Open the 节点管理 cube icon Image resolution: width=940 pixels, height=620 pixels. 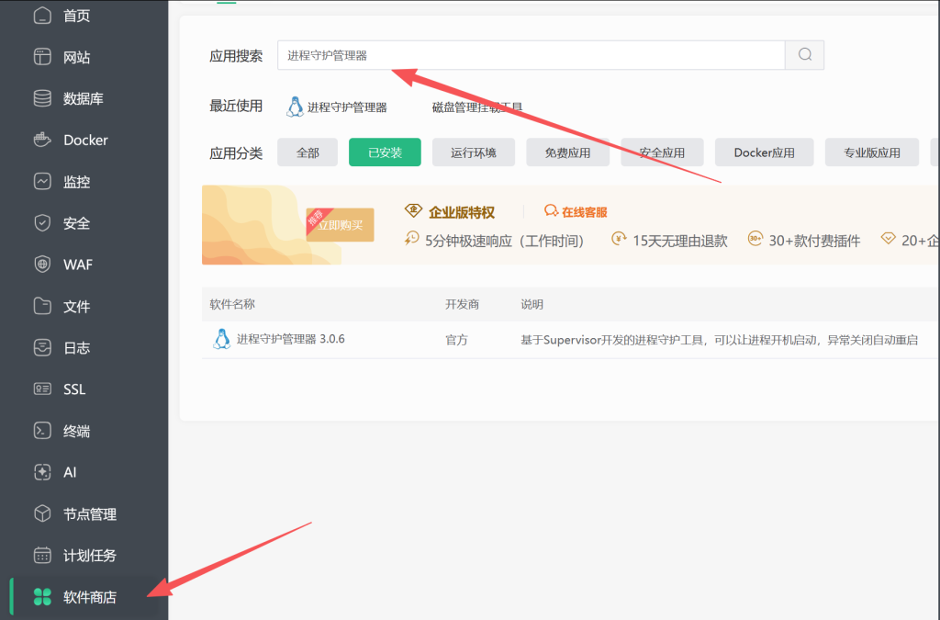(x=42, y=513)
